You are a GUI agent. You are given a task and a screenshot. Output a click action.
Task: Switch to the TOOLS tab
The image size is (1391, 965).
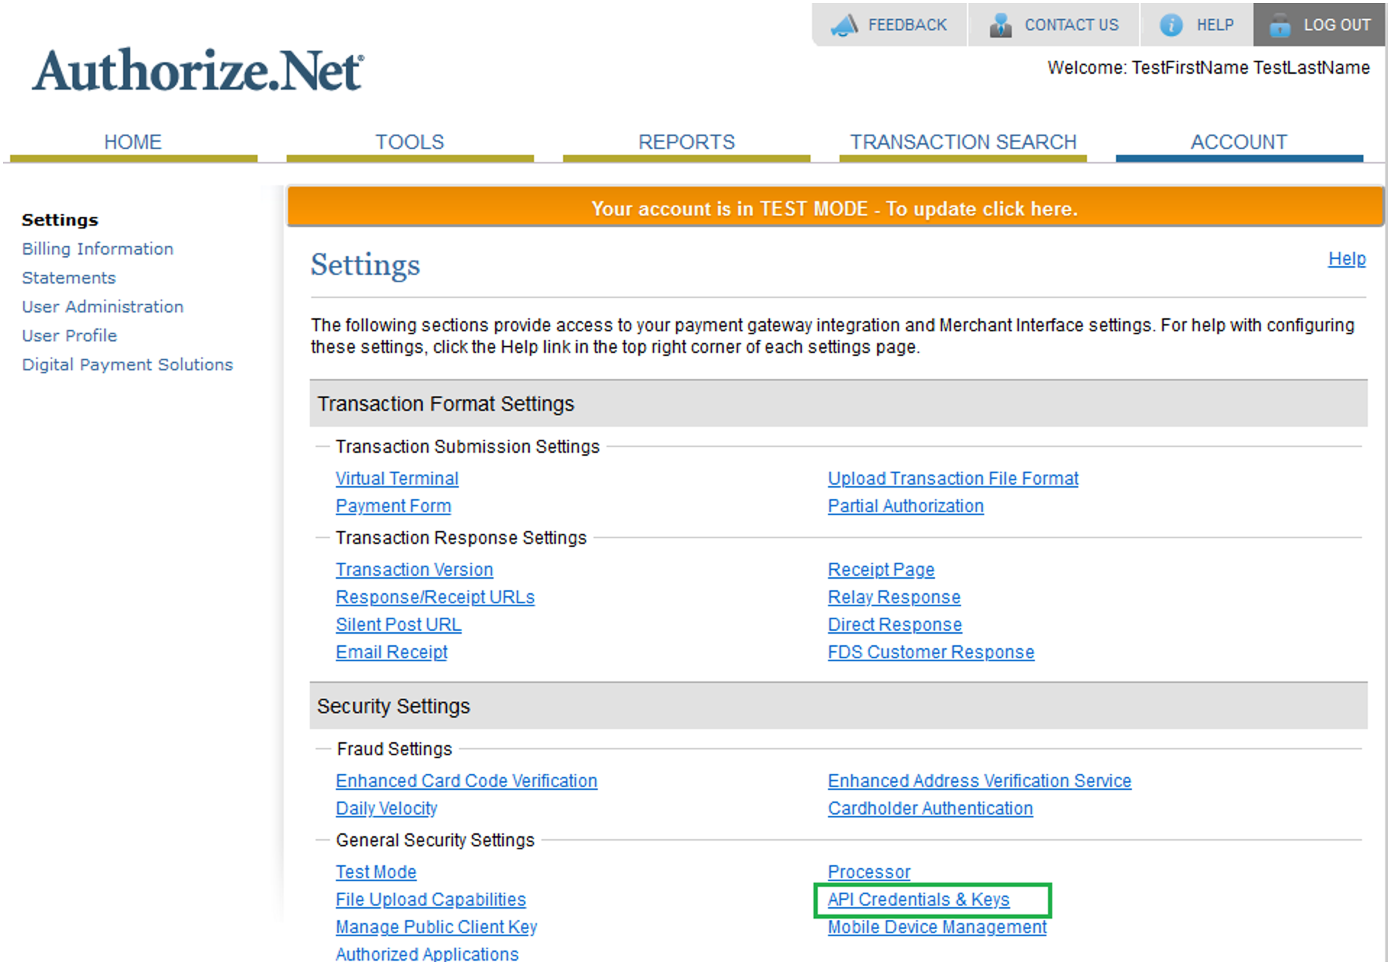coord(410,143)
